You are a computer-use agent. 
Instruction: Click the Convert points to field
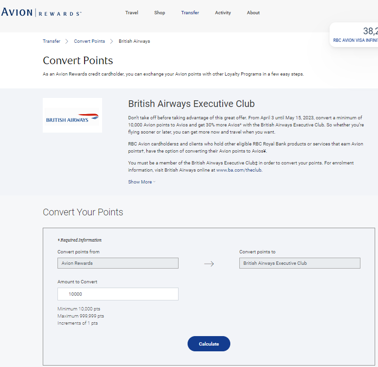click(300, 263)
